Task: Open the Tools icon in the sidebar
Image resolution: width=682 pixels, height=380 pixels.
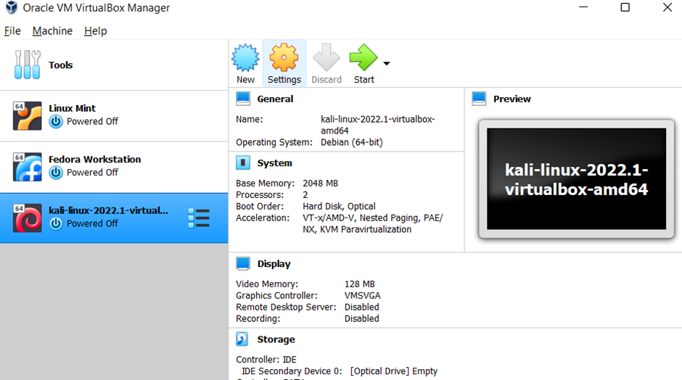Action: 28,65
